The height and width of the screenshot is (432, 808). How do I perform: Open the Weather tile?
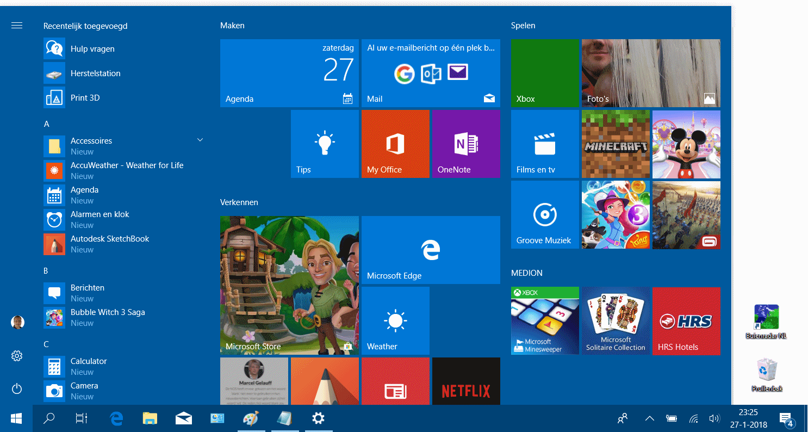(x=395, y=320)
